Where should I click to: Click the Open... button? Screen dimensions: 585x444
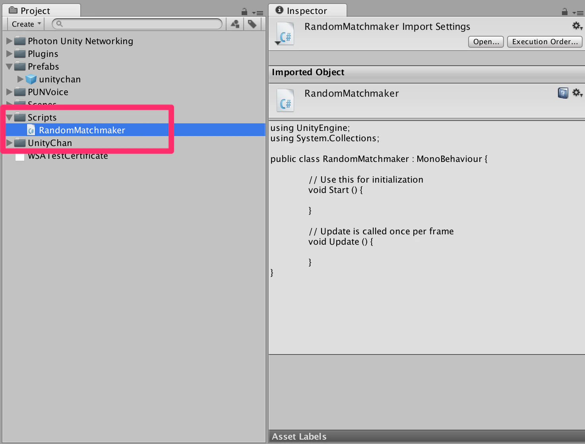[x=486, y=42]
